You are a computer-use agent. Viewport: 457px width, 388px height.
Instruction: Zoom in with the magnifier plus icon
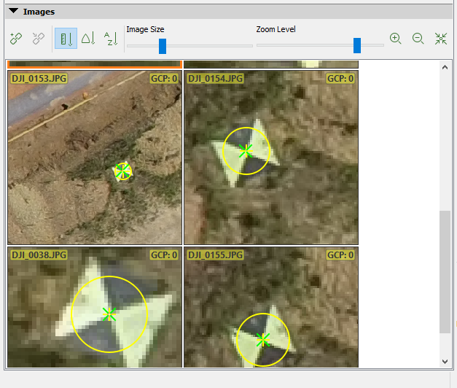tap(396, 39)
